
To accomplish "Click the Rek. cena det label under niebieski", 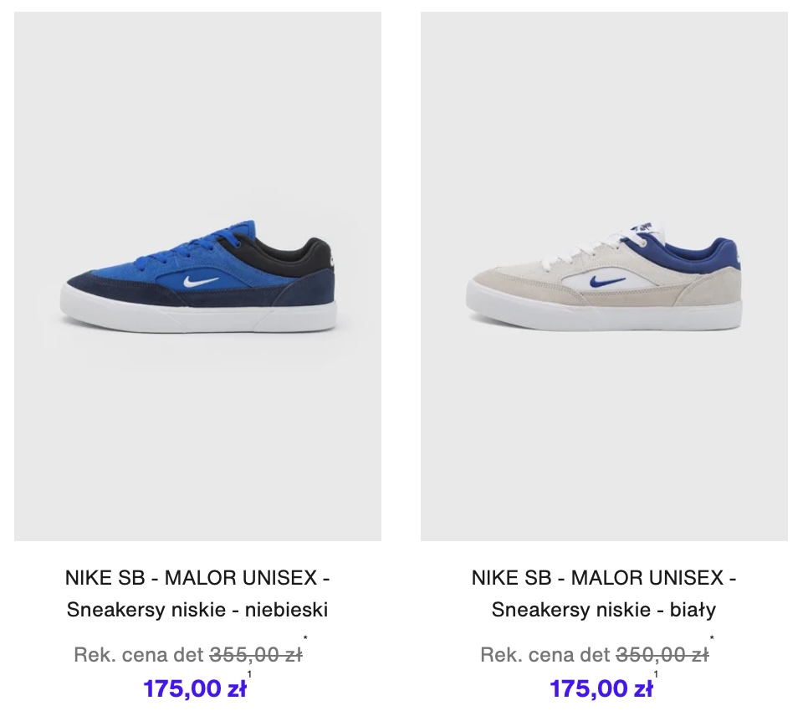I will (x=139, y=655).
